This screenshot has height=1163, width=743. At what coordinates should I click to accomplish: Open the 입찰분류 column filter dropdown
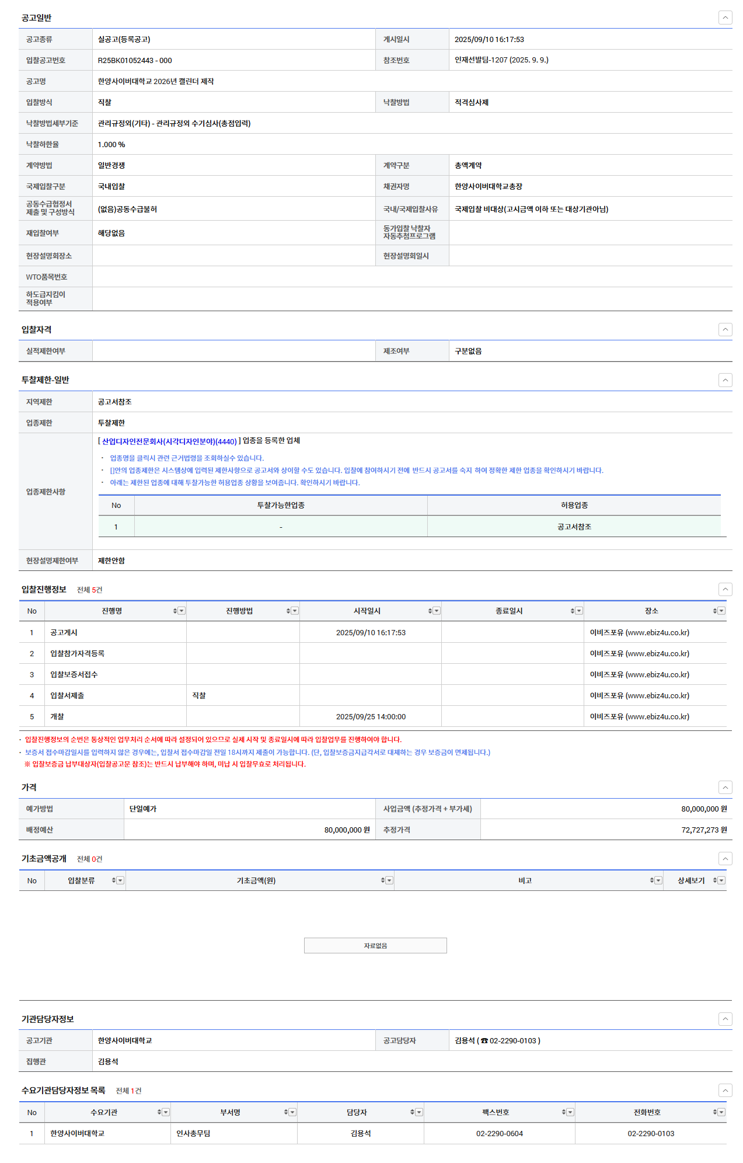click(120, 880)
